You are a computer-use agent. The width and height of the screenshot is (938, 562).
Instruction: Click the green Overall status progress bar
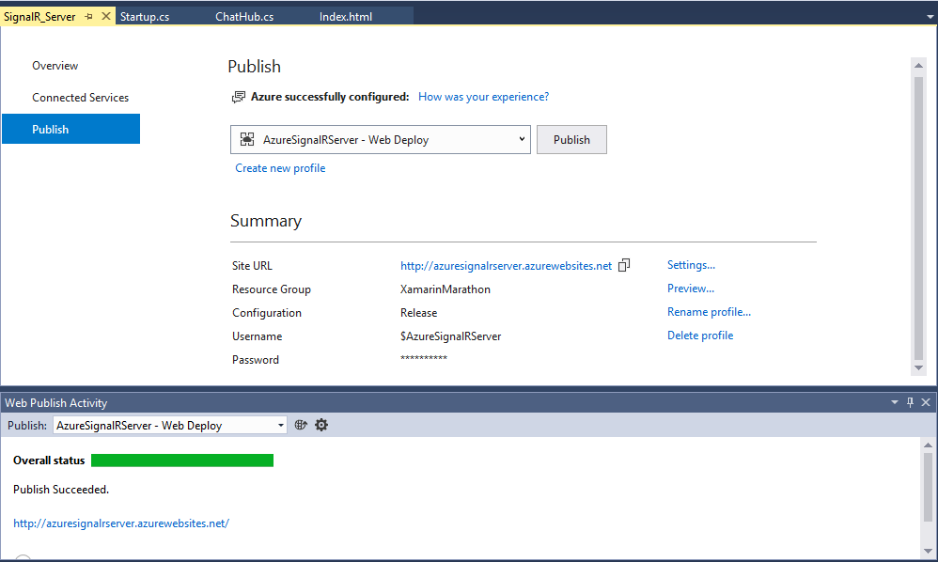pyautogui.click(x=181, y=461)
